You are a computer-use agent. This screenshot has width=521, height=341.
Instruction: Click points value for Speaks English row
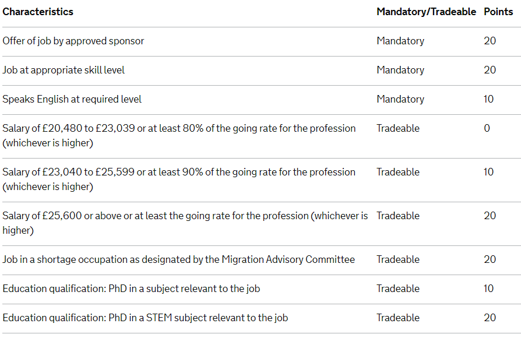tap(488, 99)
